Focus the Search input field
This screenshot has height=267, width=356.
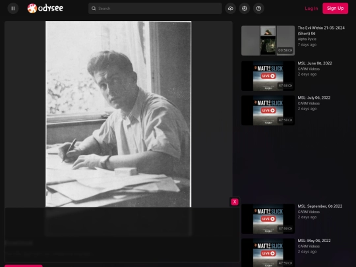155,9
